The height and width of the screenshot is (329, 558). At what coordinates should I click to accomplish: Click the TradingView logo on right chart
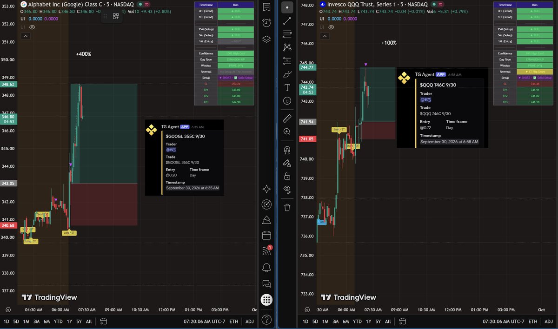348,297
